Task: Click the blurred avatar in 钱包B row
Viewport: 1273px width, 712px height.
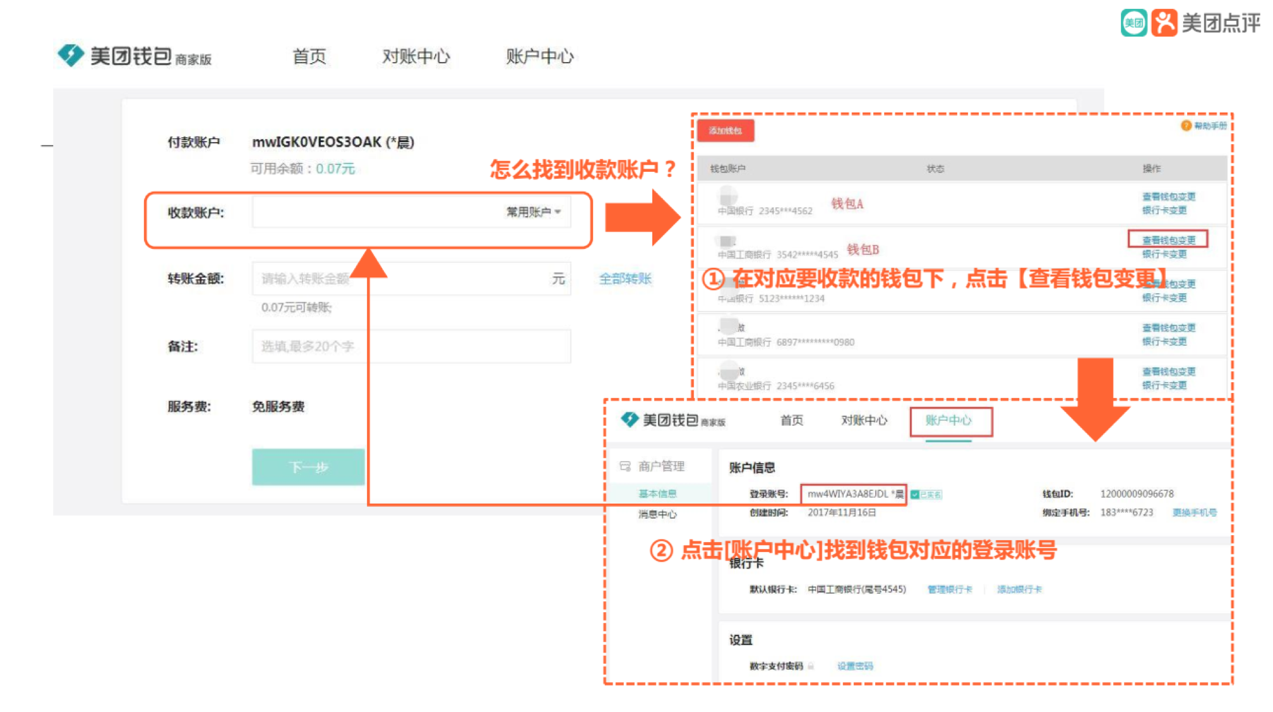Action: [727, 241]
